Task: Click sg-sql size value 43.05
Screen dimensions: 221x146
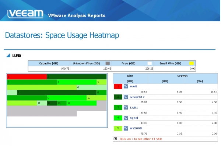Action: click(x=144, y=123)
